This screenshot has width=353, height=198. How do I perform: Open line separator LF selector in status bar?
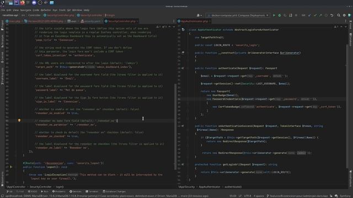pos(240,196)
